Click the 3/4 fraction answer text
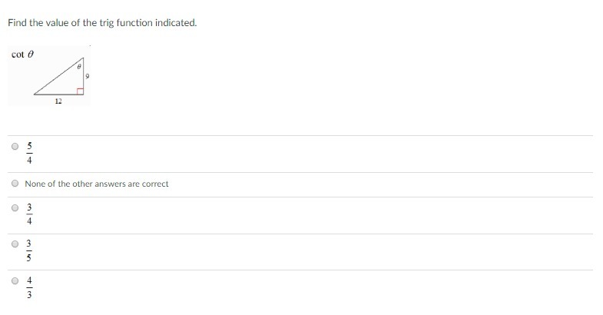The width and height of the screenshot is (603, 315). (30, 214)
